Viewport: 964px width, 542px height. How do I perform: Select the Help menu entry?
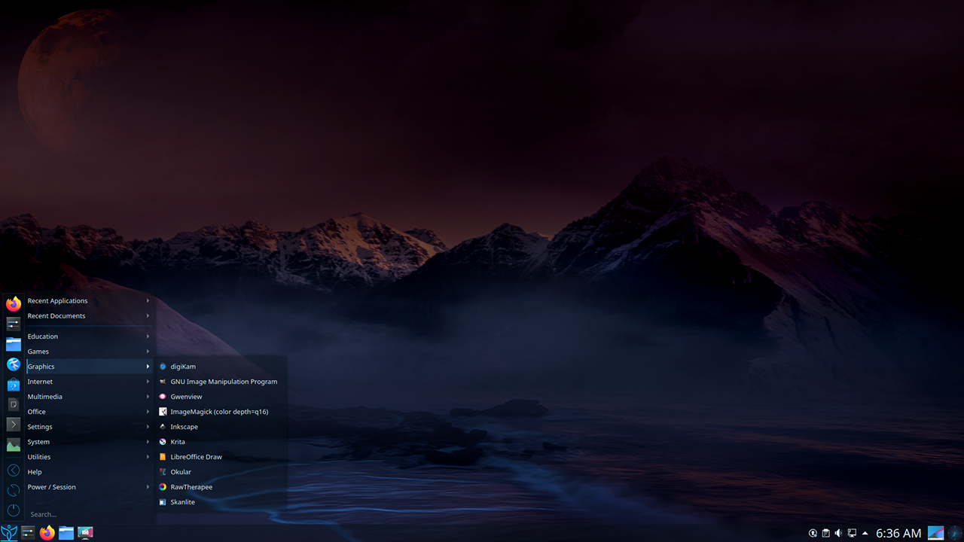(89, 472)
